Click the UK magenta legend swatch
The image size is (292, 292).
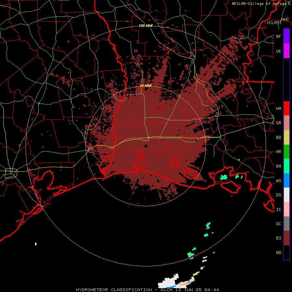click(x=286, y=51)
